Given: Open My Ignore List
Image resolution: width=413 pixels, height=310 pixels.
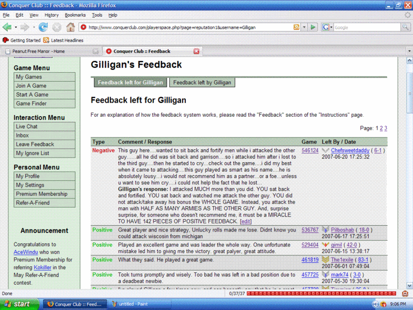Looking at the screenshot, I should tap(44, 153).
